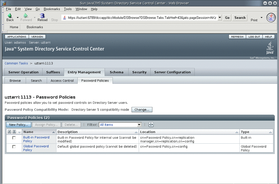Open the Access Control sub-tab
This screenshot has width=279, height=184.
62,81
